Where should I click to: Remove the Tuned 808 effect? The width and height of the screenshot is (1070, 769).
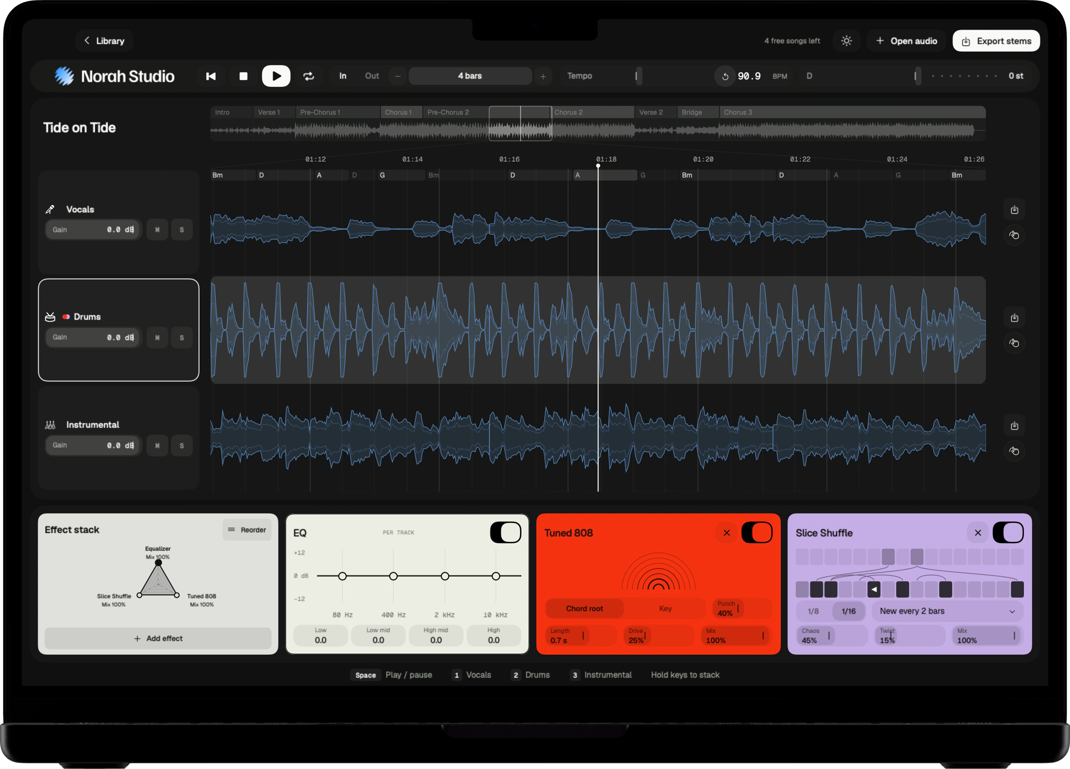click(726, 533)
